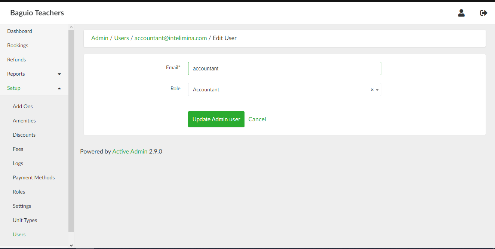495x249 pixels.
Task: Open Bookings from sidebar
Action: click(x=18, y=45)
